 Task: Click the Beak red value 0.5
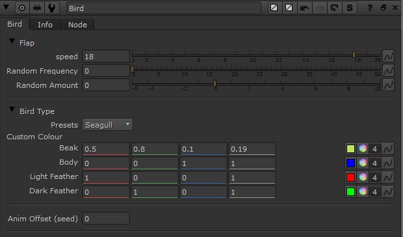(106, 149)
